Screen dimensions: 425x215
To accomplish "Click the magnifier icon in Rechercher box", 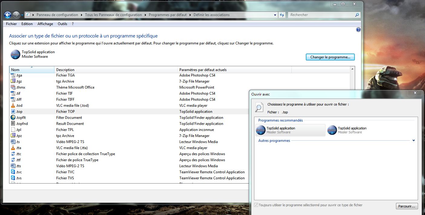I will [357, 15].
